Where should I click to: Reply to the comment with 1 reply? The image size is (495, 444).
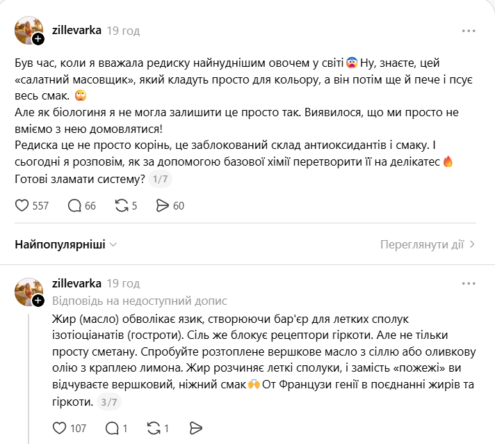click(x=111, y=428)
